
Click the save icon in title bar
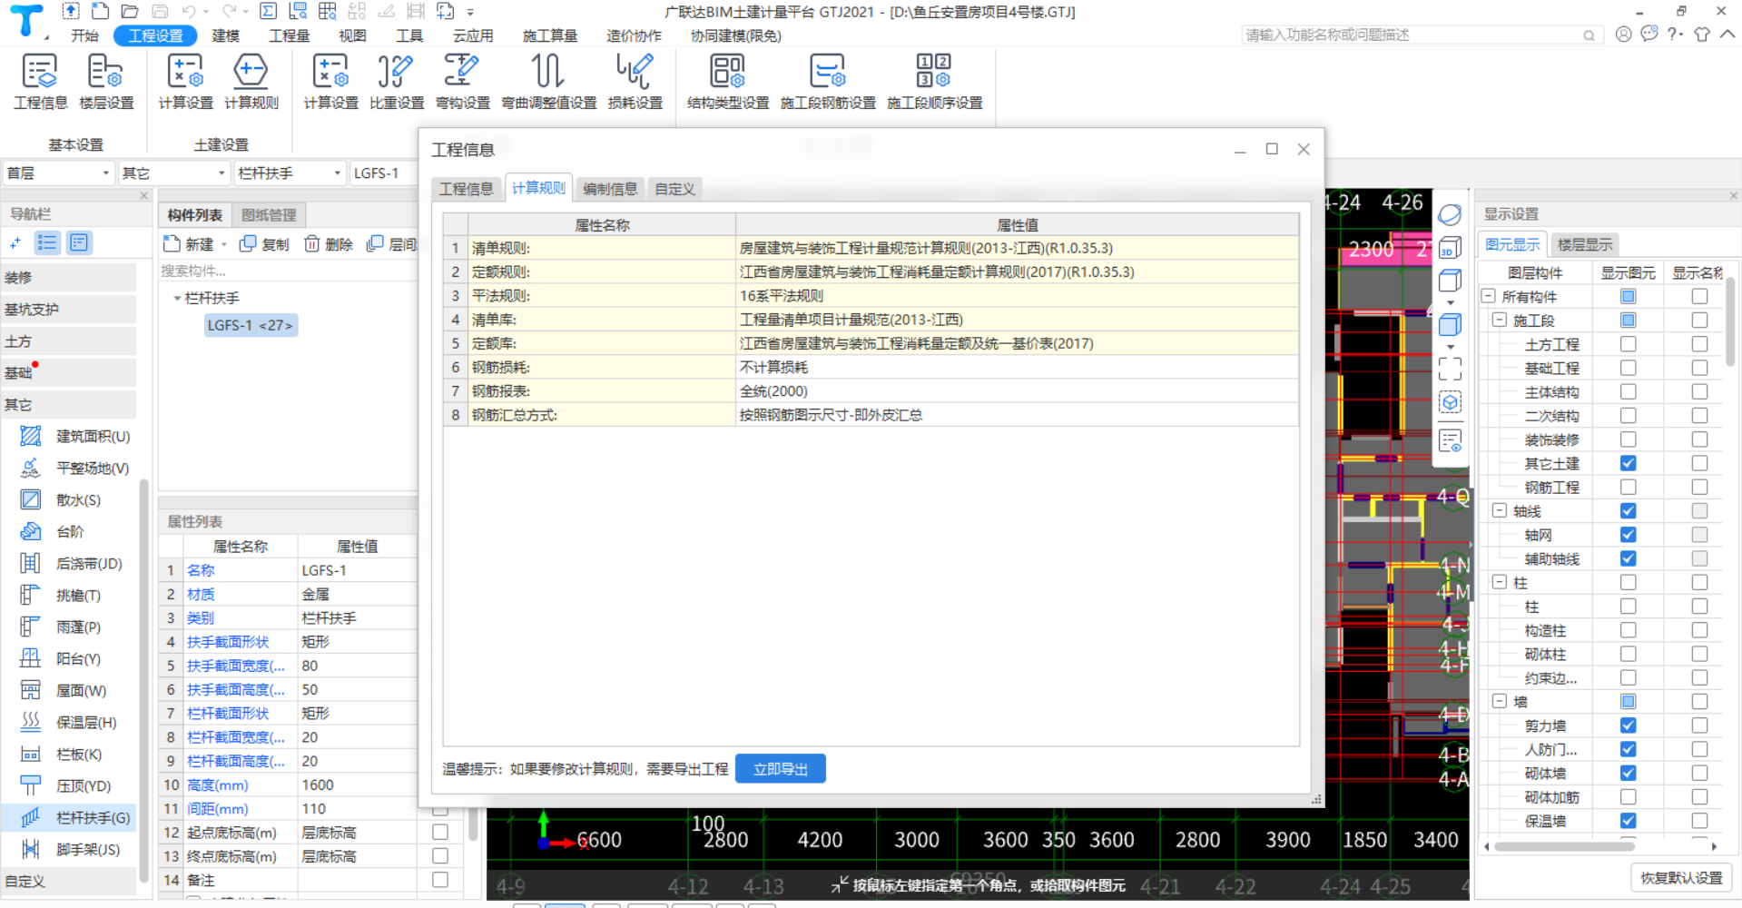[x=159, y=12]
